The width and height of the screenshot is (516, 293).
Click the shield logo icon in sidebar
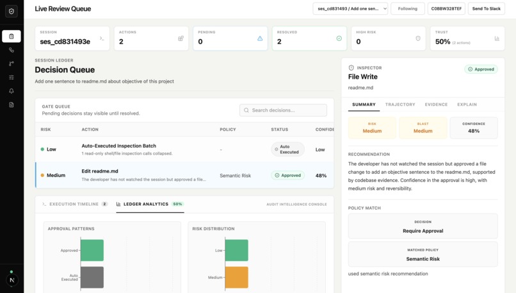pyautogui.click(x=12, y=11)
